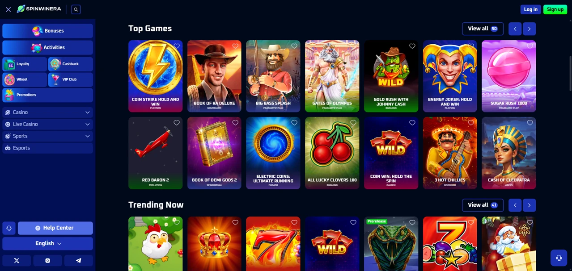Open the Promotions menu item
The height and width of the screenshot is (271, 572).
pyautogui.click(x=47, y=95)
